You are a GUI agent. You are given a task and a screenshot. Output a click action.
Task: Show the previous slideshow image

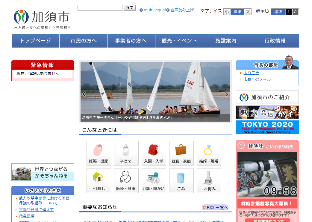tap(84, 94)
